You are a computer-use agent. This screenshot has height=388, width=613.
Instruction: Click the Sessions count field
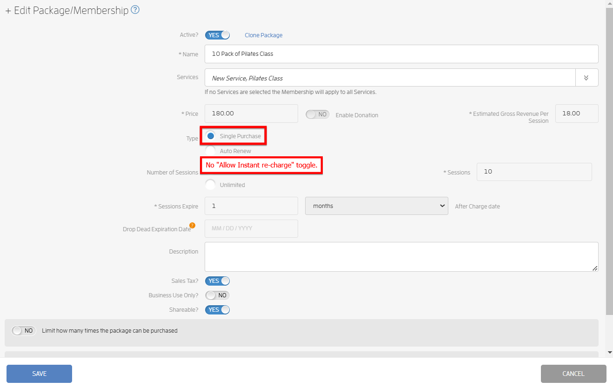point(534,172)
